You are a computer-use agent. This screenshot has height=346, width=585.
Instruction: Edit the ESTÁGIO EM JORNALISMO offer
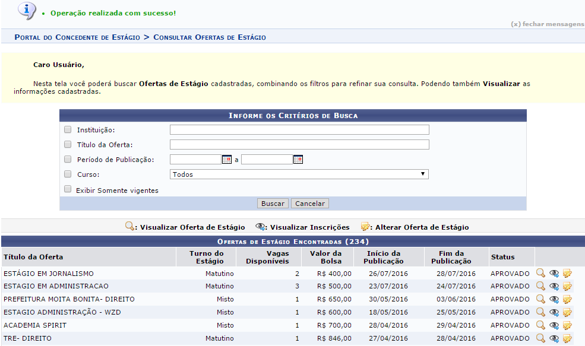click(567, 273)
